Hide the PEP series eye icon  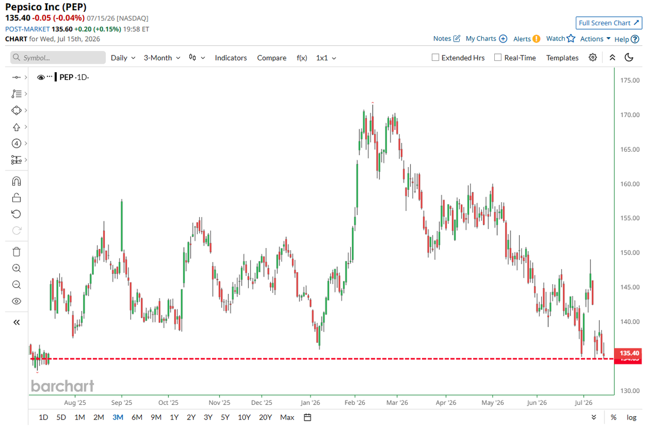pos(40,78)
